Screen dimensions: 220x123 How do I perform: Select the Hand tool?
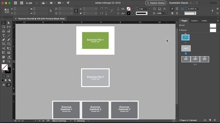3,61
